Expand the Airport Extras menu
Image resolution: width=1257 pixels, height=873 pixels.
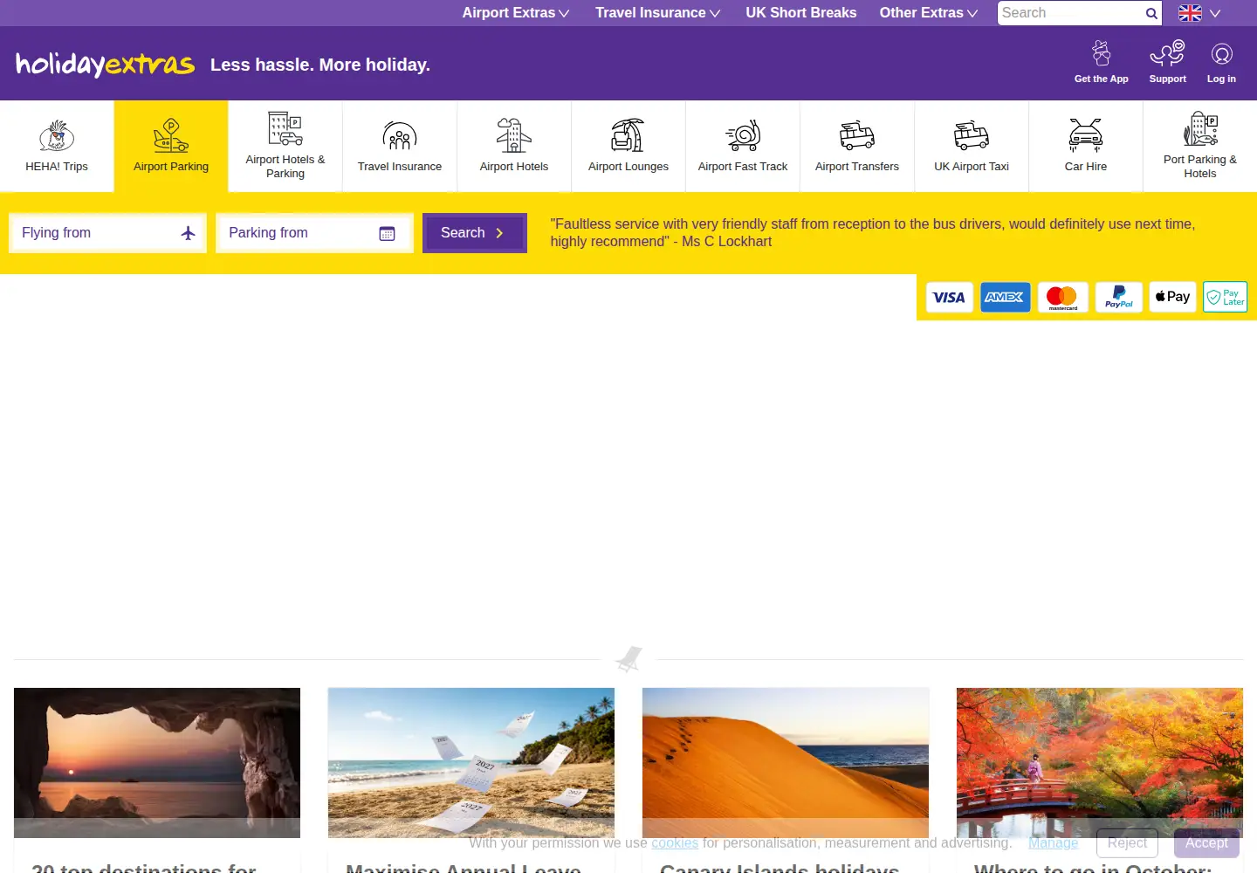click(516, 13)
